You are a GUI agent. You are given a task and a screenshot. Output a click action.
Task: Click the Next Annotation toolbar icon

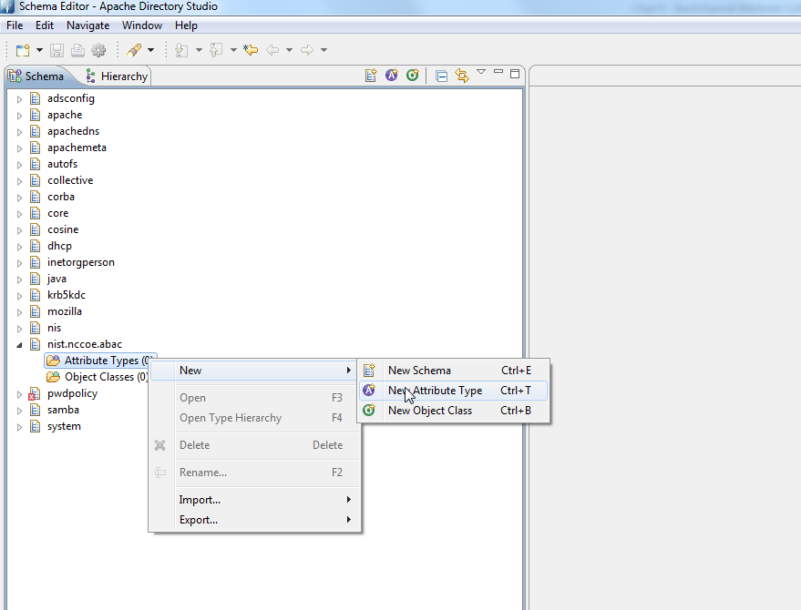click(182, 50)
